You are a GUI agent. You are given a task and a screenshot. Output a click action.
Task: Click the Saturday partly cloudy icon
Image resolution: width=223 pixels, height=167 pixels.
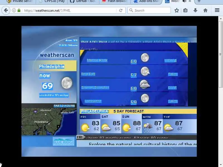[x=106, y=127]
